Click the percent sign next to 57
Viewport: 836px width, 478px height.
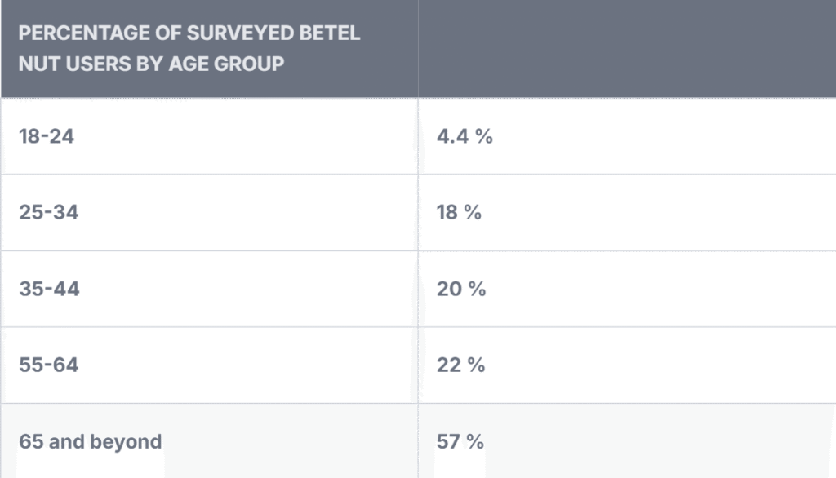[x=476, y=441]
